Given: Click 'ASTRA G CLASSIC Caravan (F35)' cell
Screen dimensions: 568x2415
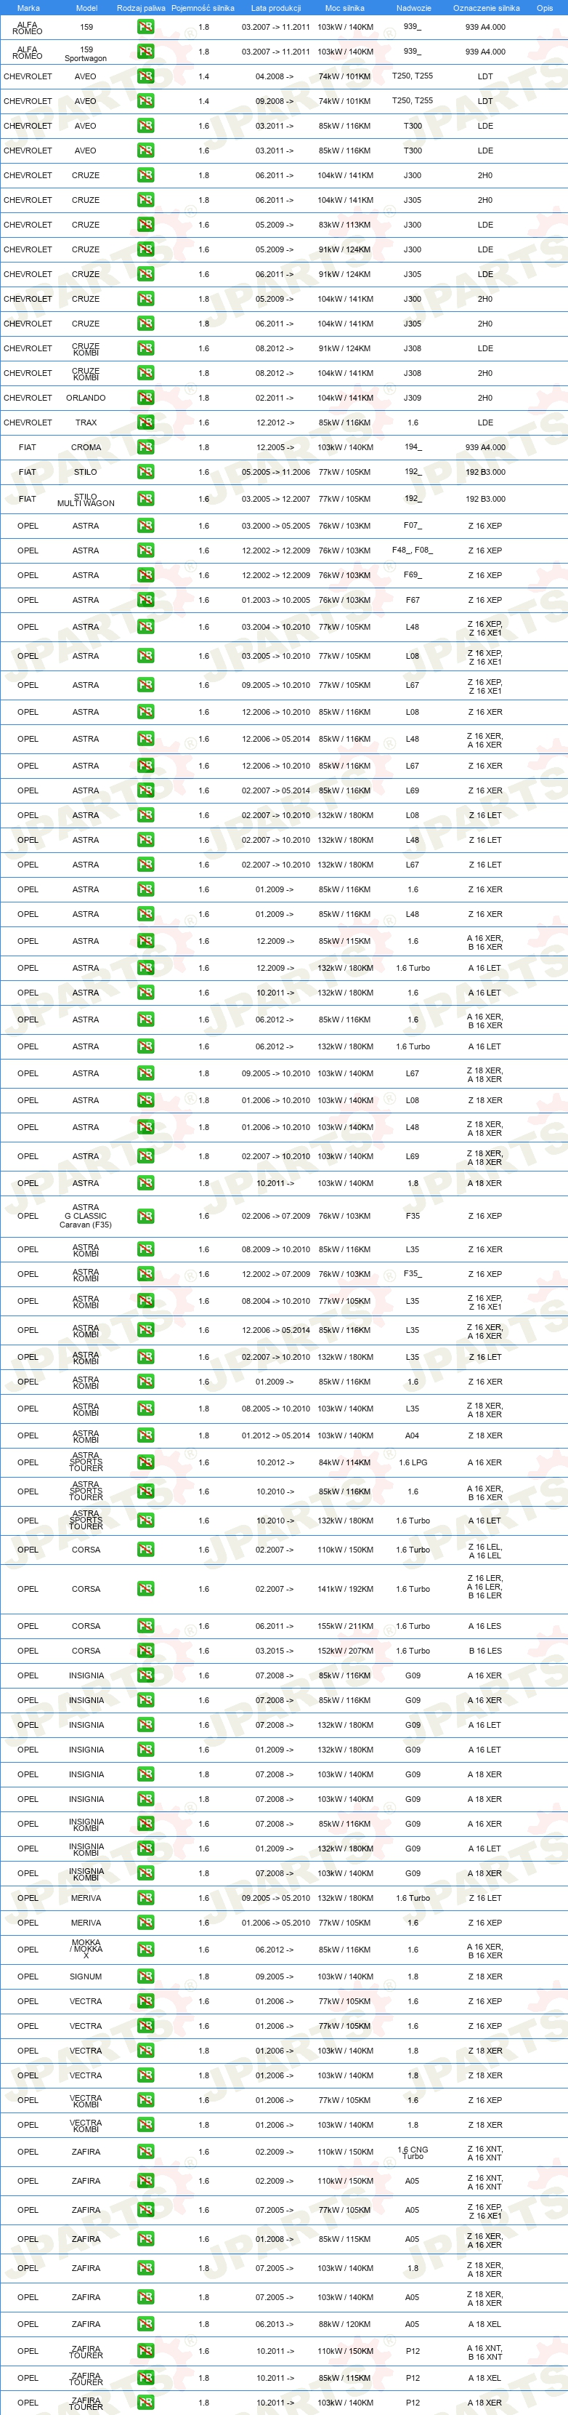Looking at the screenshot, I should pos(86,1216).
